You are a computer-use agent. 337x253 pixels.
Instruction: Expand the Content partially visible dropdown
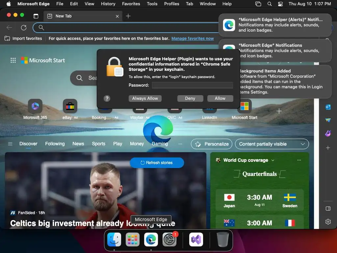(x=272, y=144)
